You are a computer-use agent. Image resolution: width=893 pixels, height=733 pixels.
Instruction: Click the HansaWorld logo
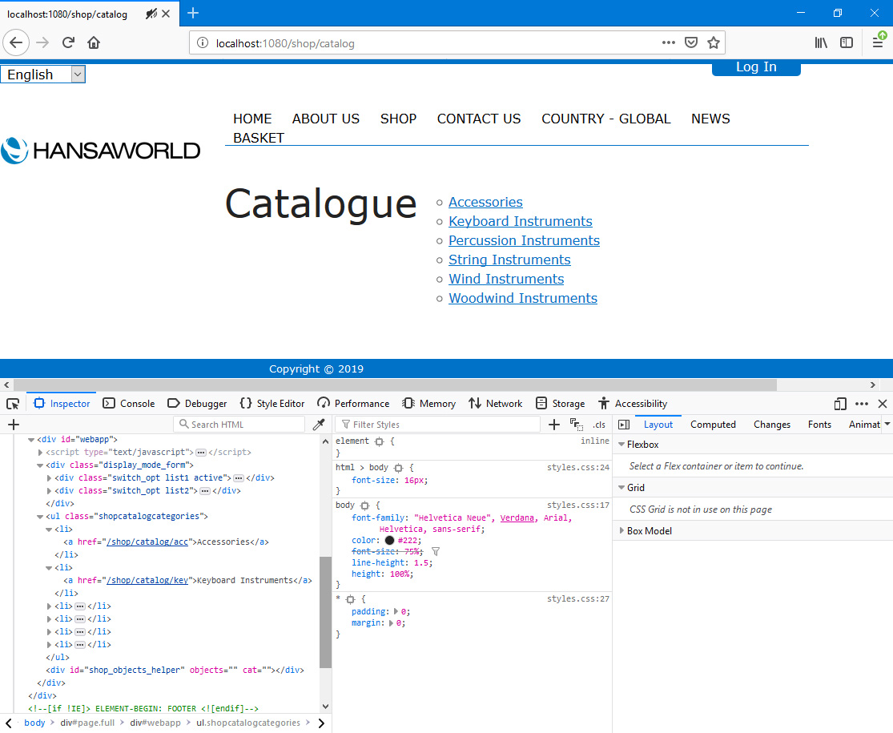(100, 151)
